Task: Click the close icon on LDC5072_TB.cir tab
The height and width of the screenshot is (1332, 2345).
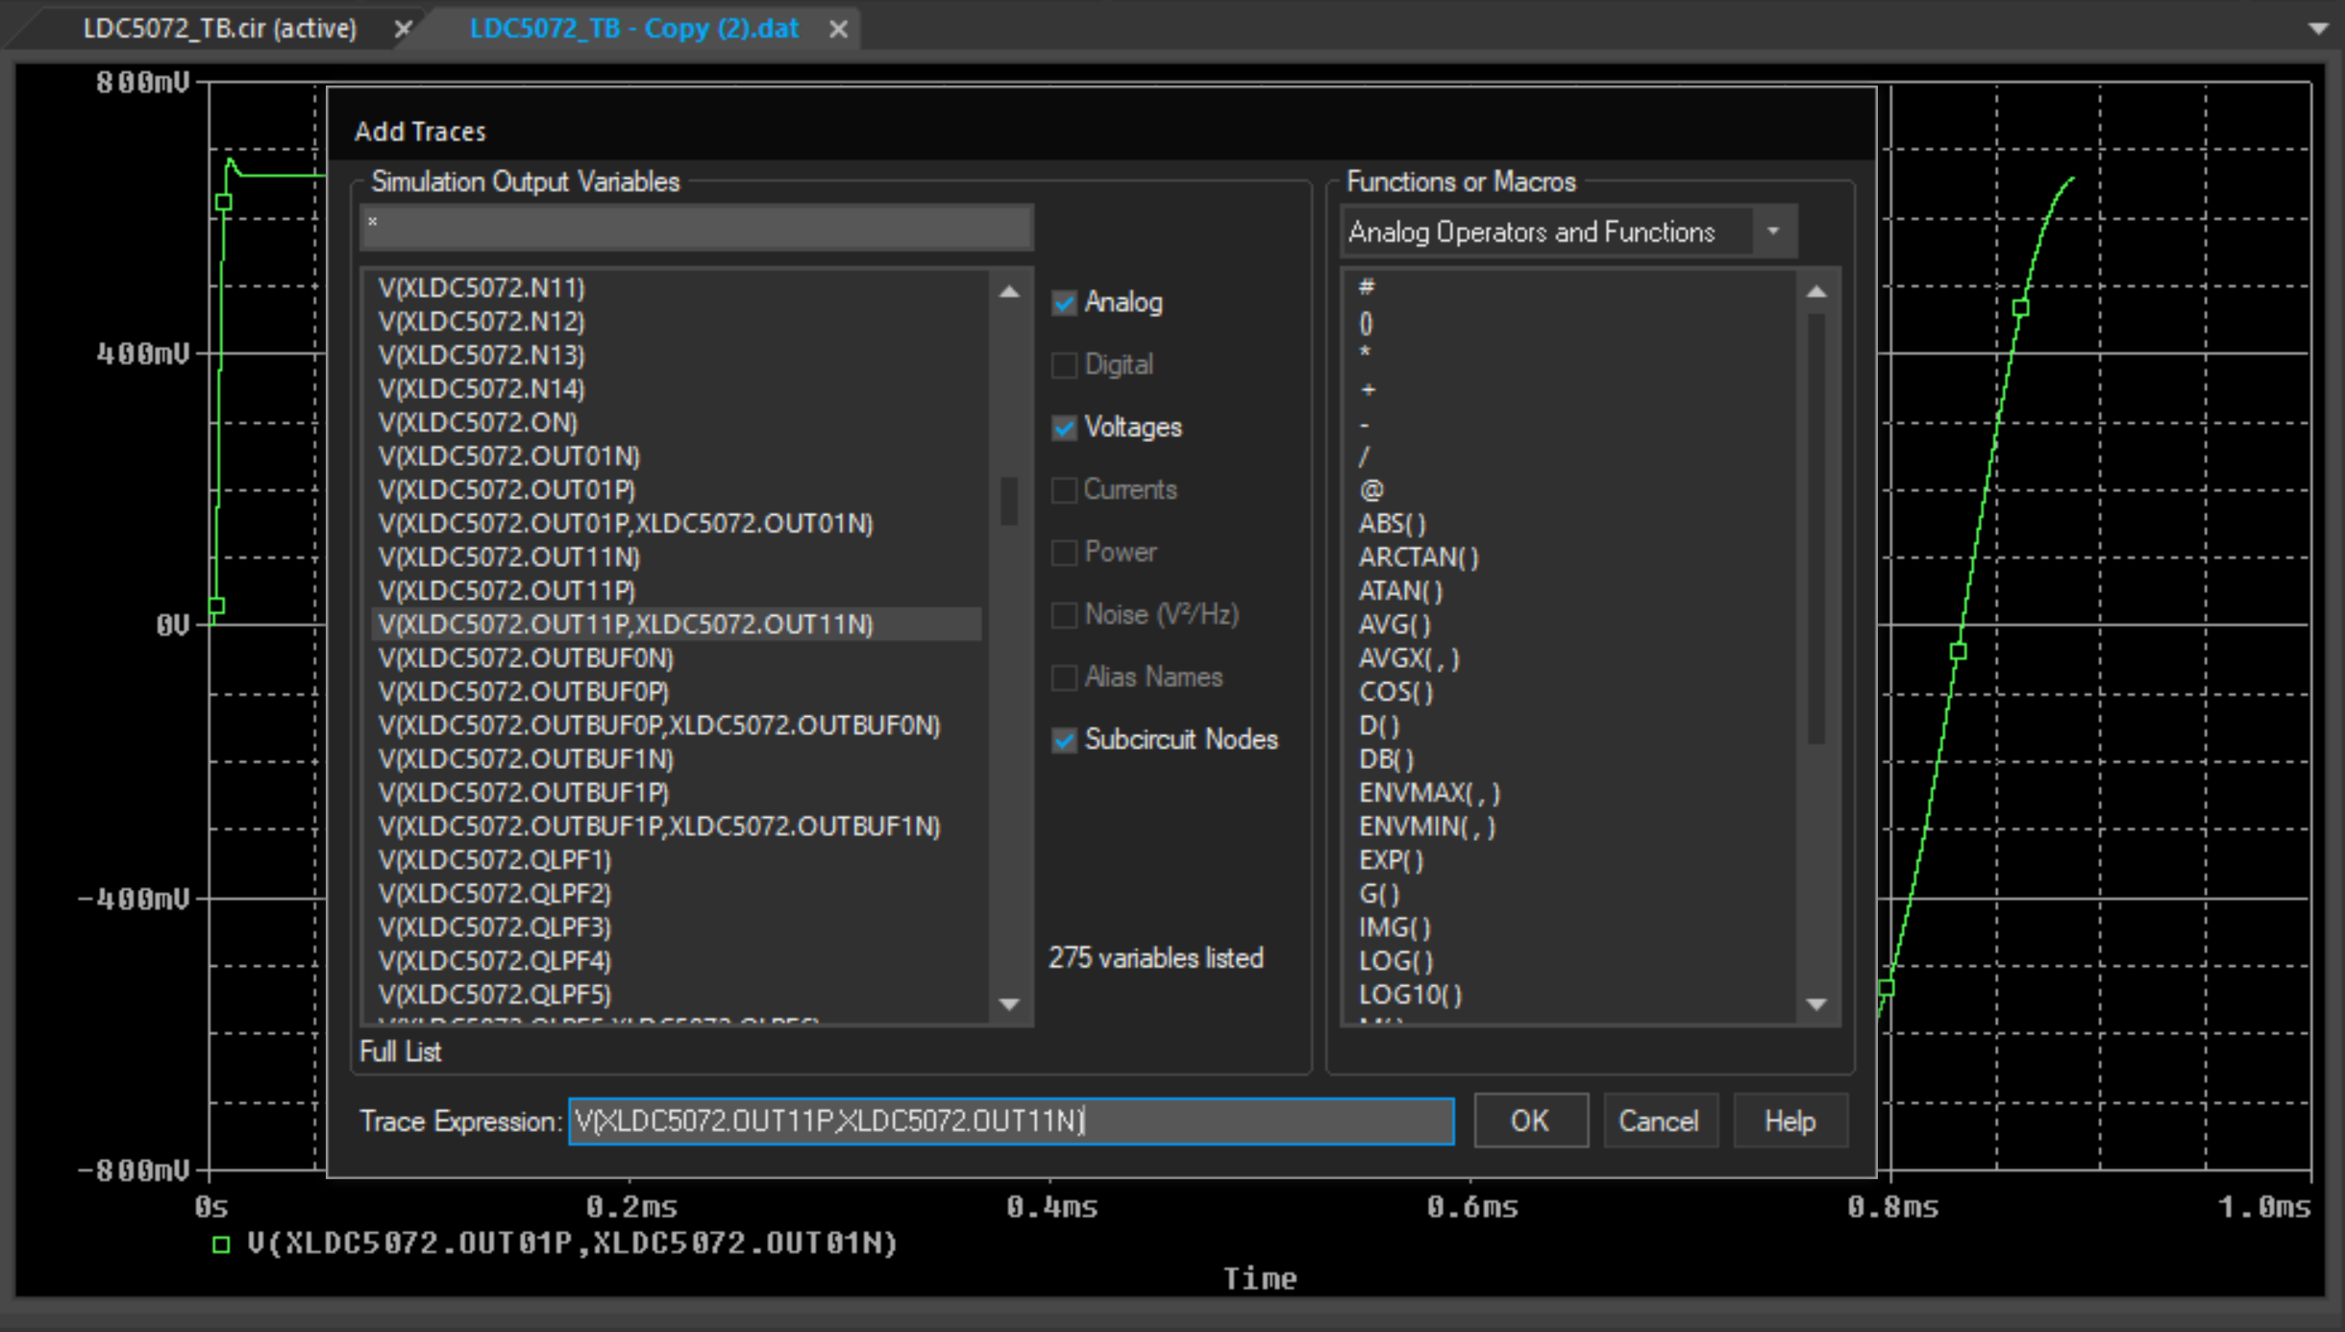Action: (403, 28)
